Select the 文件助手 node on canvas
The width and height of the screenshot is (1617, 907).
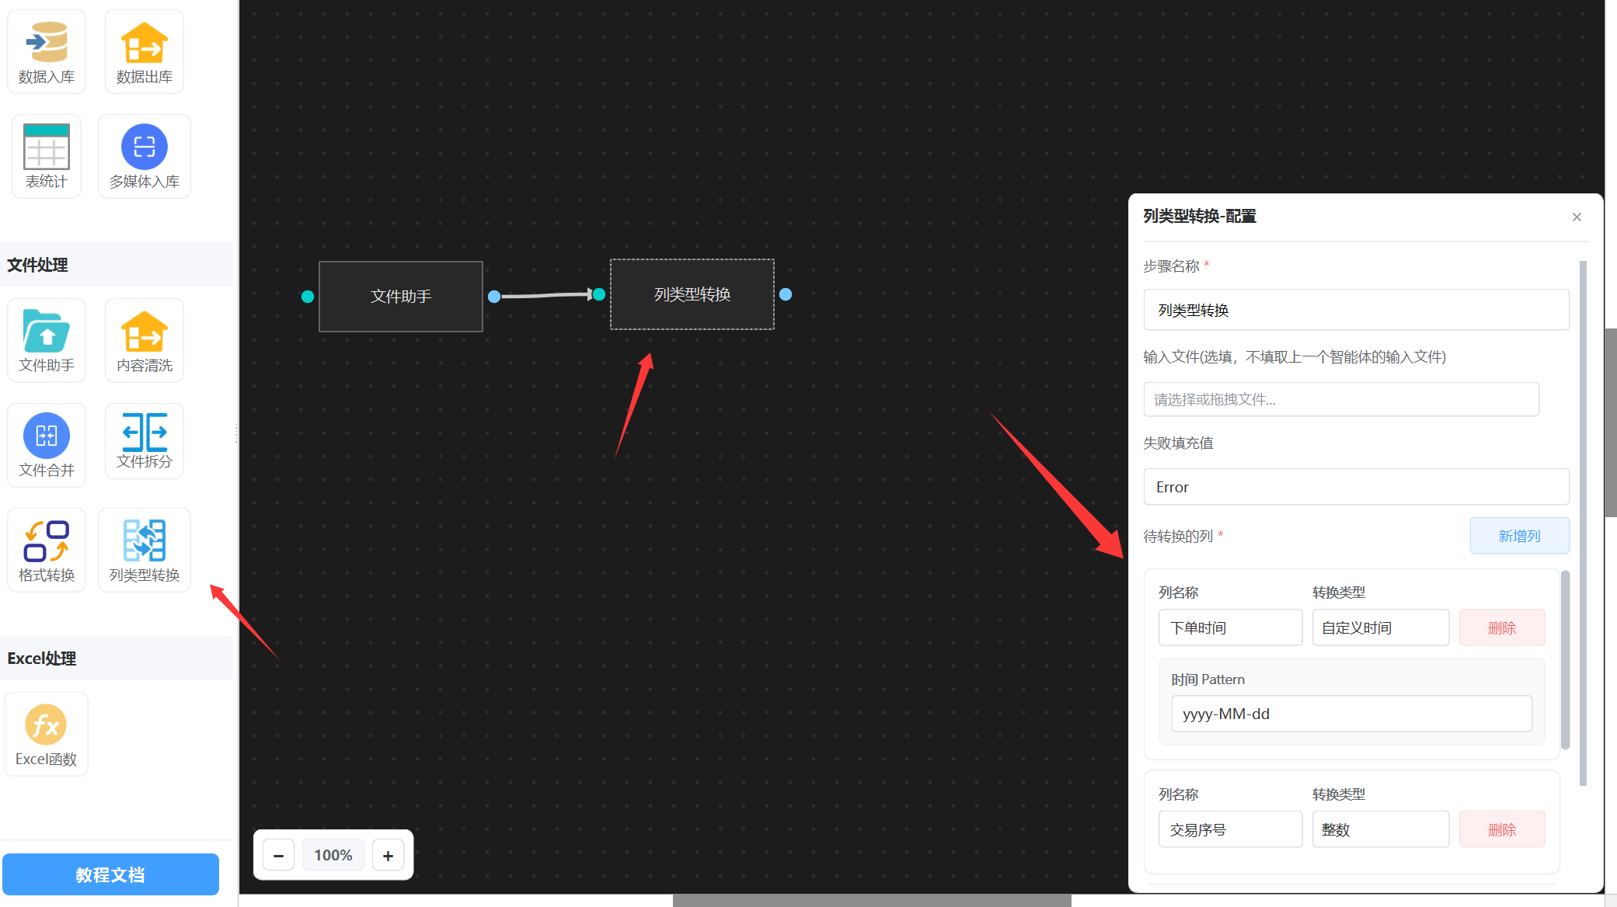point(400,296)
